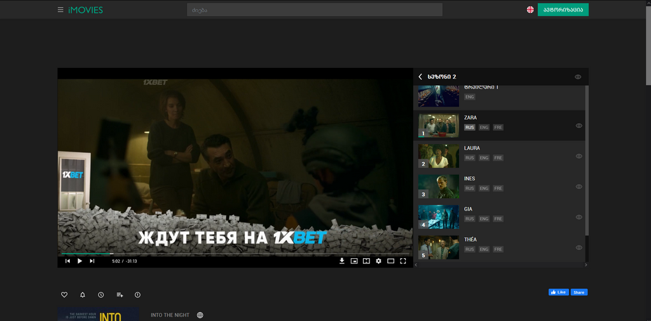Select FRE audio for GIA episode
The image size is (651, 321).
498,219
